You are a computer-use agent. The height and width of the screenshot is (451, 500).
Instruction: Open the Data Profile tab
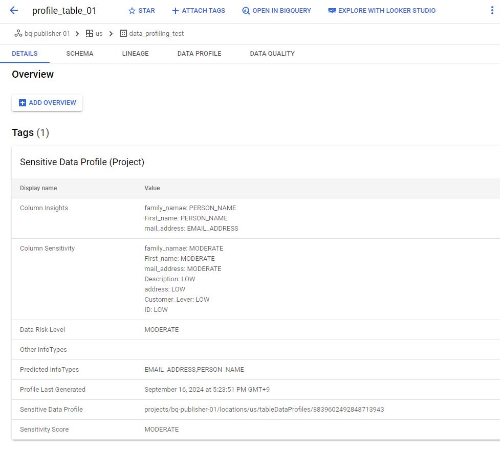click(x=199, y=54)
